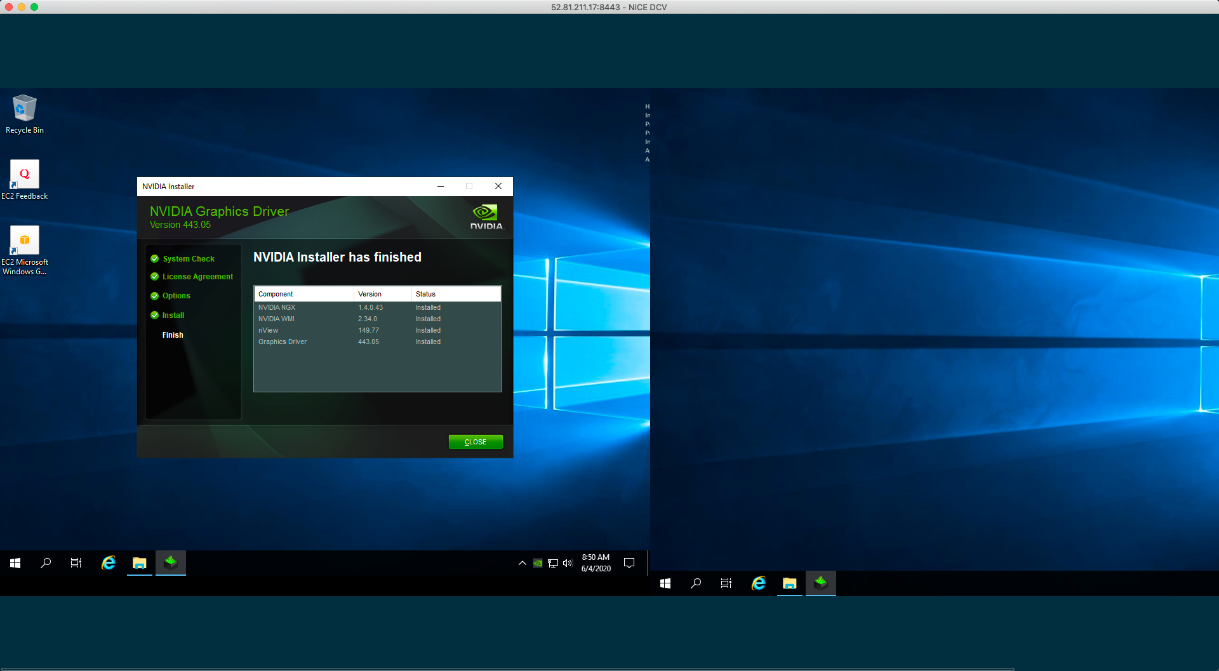Open the clock showing 8:50 AM

click(x=596, y=563)
